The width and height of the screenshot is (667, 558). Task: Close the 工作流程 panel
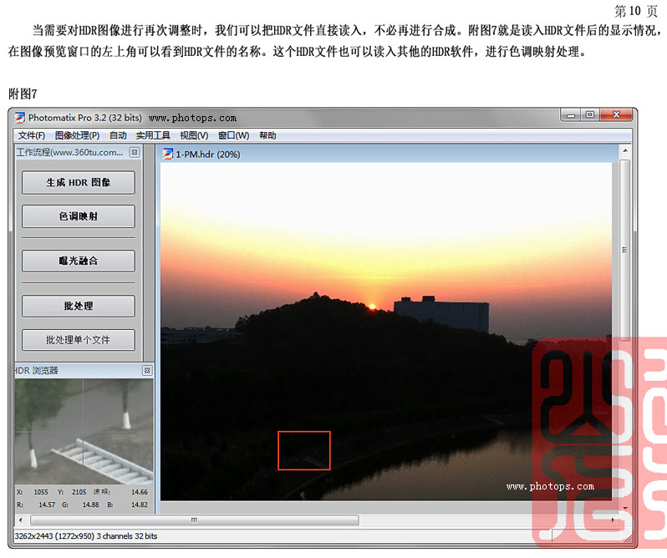pos(135,152)
